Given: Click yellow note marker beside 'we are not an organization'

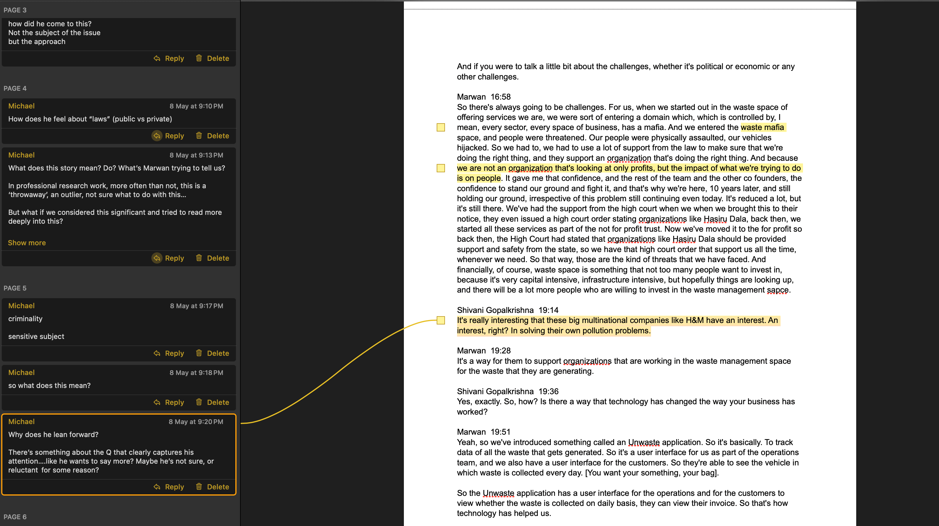Looking at the screenshot, I should tap(441, 168).
